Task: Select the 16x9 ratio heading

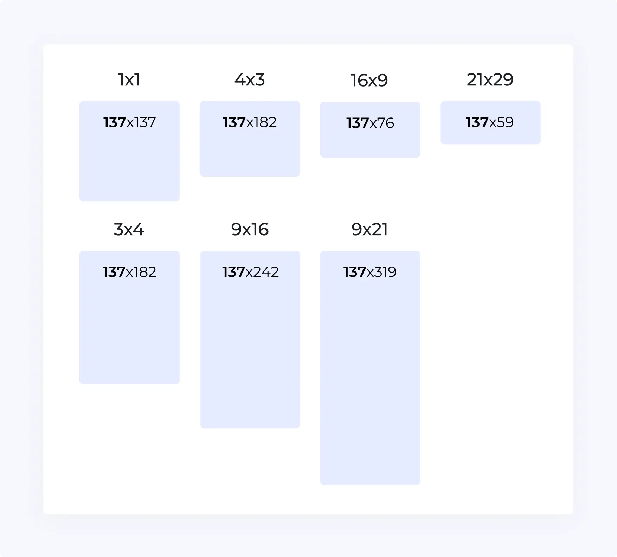Action: [x=369, y=81]
